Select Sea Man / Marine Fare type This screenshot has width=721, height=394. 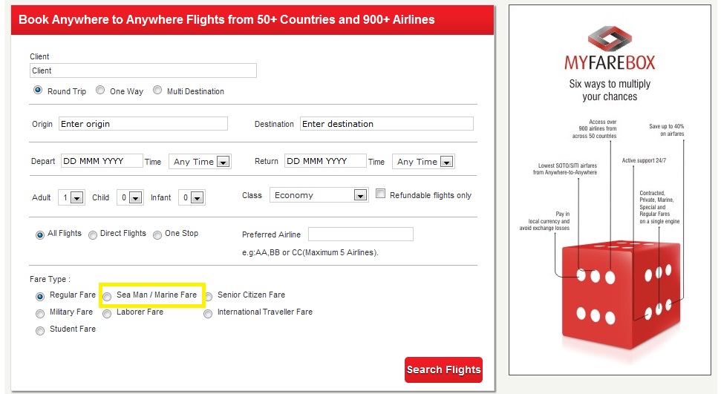[x=108, y=296]
